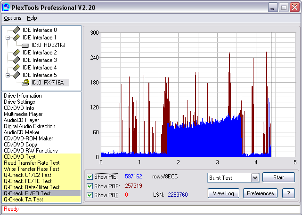The image size is (302, 215).
Task: Open AudioCD Maker
Action: [x=21, y=132]
